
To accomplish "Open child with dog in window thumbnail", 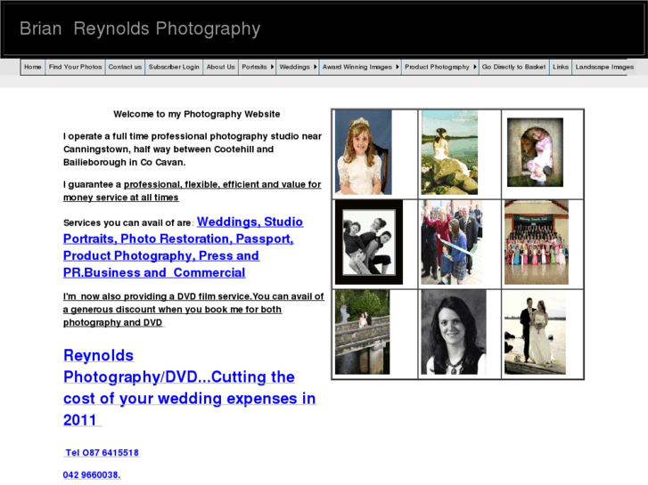I will point(535,152).
